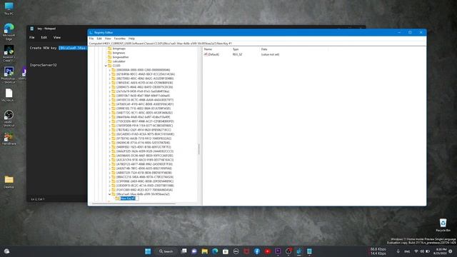Open Registry Editor Help menu

point(131,39)
